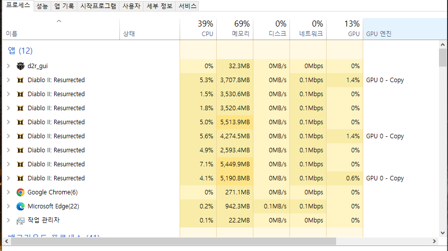Click Diablo icon in the 4,274.5MB row
Screen dimensions: 448x251
(x=20, y=136)
